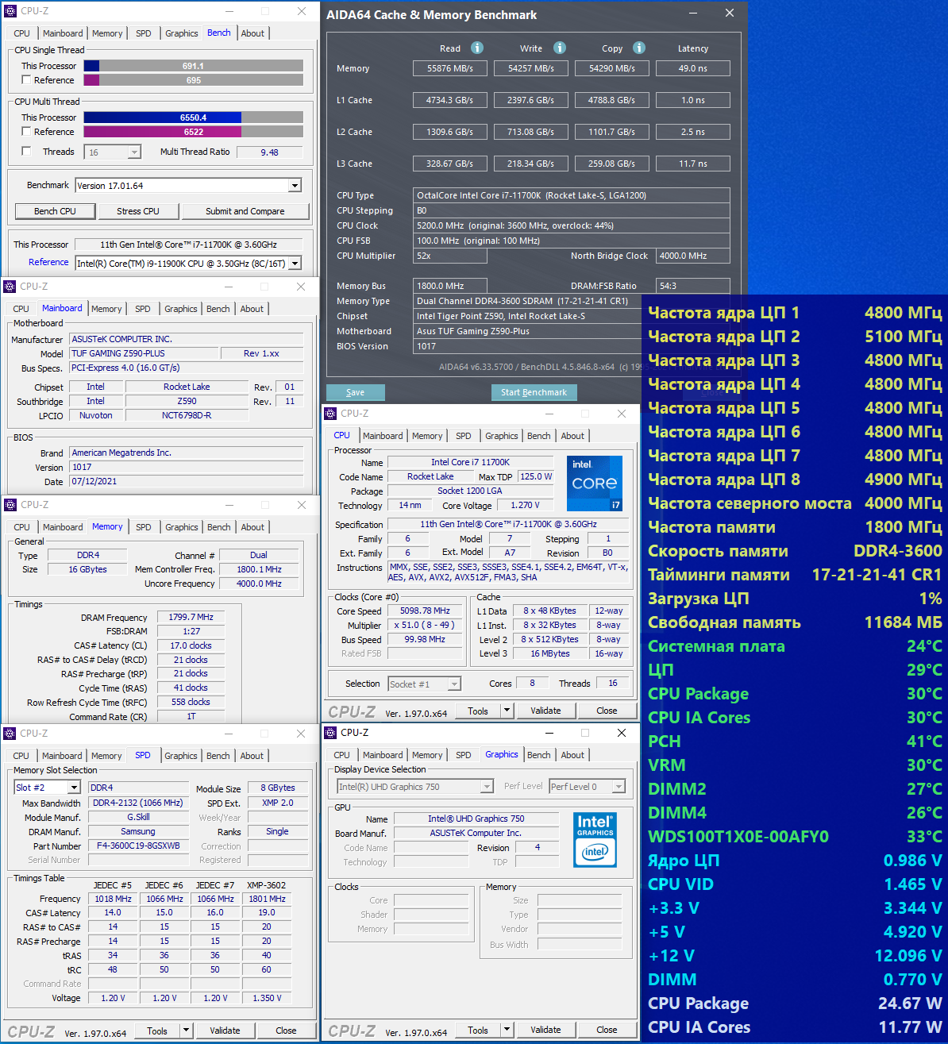Click the Uncore Frequency value 4000.0 MHz
The height and width of the screenshot is (1044, 948).
point(259,584)
